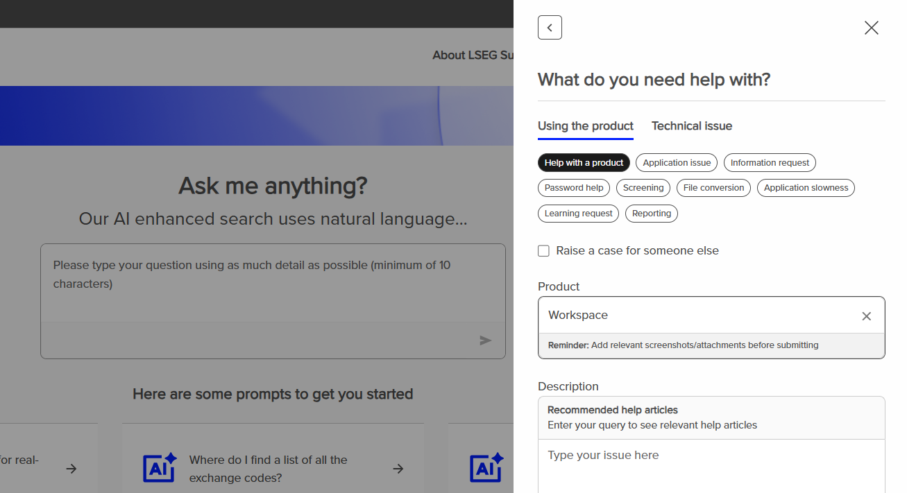Switch to the Using the product tab
Screen dimensions: 907x493
[x=586, y=126]
